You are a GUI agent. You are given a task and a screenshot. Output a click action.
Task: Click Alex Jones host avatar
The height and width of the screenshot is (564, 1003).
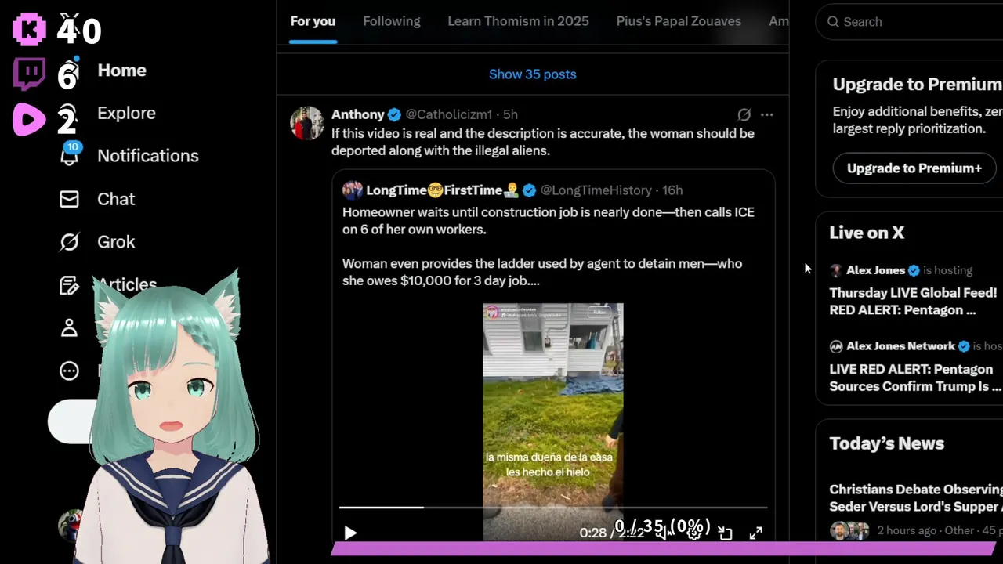tap(836, 270)
